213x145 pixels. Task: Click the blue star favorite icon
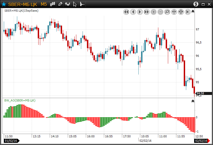(4, 4)
